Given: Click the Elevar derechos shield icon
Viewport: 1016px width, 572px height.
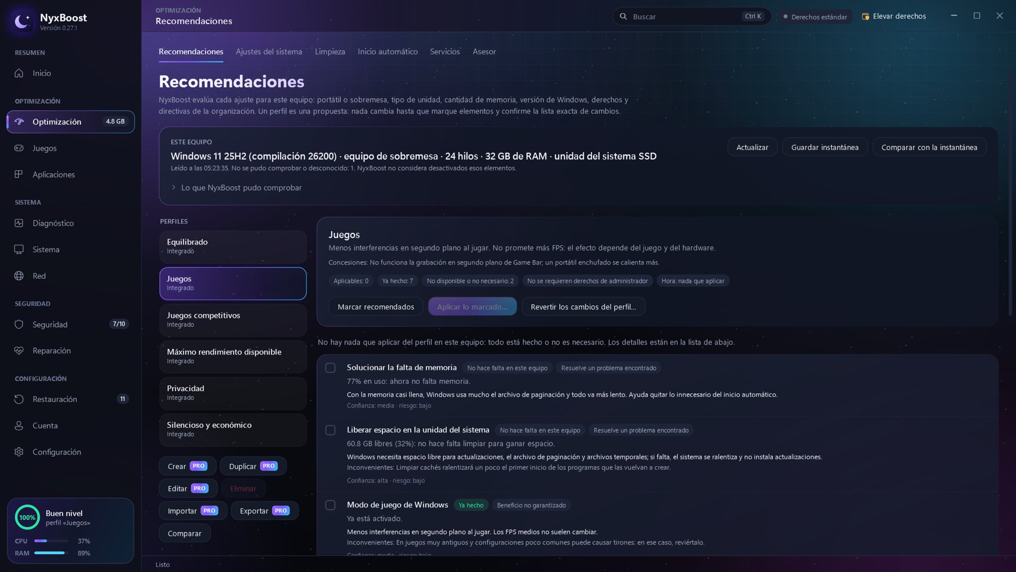Looking at the screenshot, I should click(865, 16).
